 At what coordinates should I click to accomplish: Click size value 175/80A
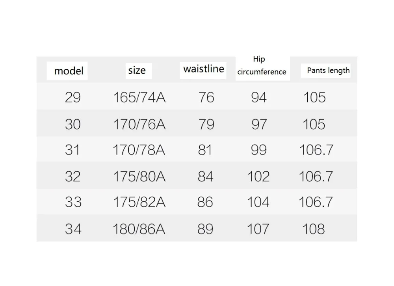click(x=139, y=176)
